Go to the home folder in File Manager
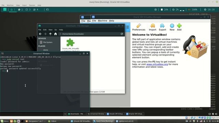This screenshot has height=123, width=219. coord(55,34)
